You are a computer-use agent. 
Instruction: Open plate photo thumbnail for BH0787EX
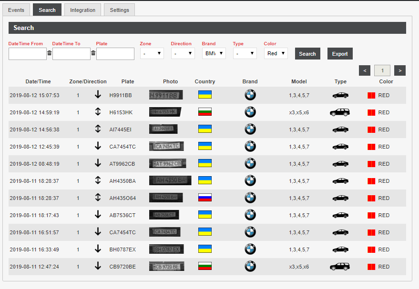[166, 249]
